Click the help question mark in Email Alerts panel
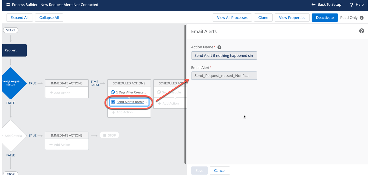 coord(361,31)
